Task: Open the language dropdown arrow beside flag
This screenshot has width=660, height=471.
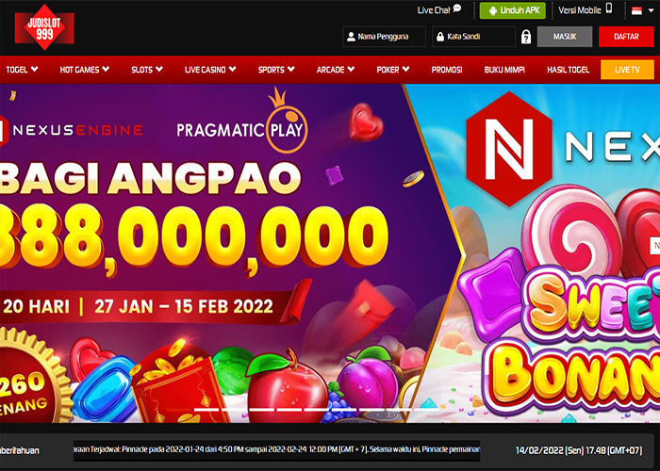Action: [651, 11]
